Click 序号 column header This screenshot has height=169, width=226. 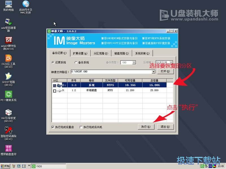coord(74,81)
